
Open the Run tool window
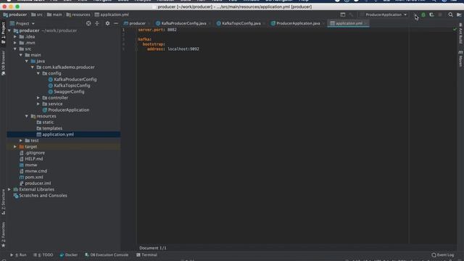pyautogui.click(x=18, y=254)
